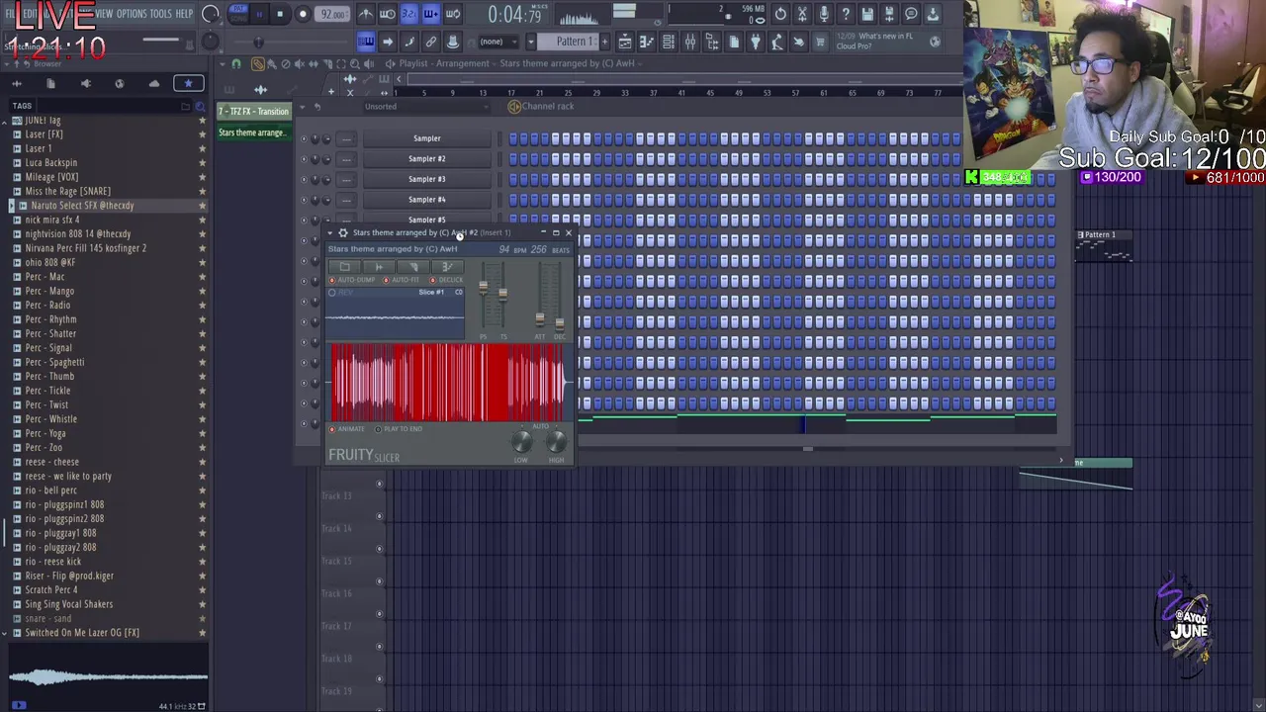Open the Channel rack view icon

tap(669, 42)
